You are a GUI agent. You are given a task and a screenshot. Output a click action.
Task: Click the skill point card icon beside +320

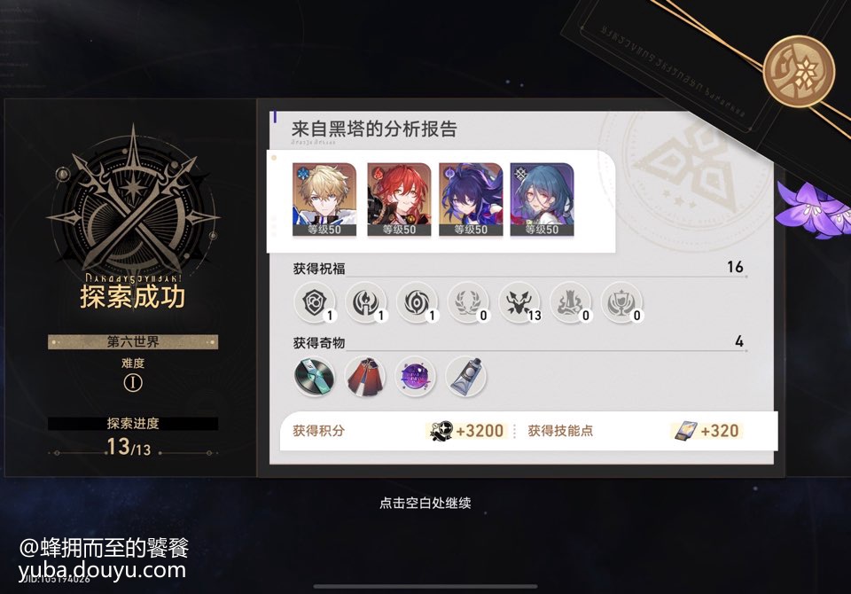click(685, 431)
